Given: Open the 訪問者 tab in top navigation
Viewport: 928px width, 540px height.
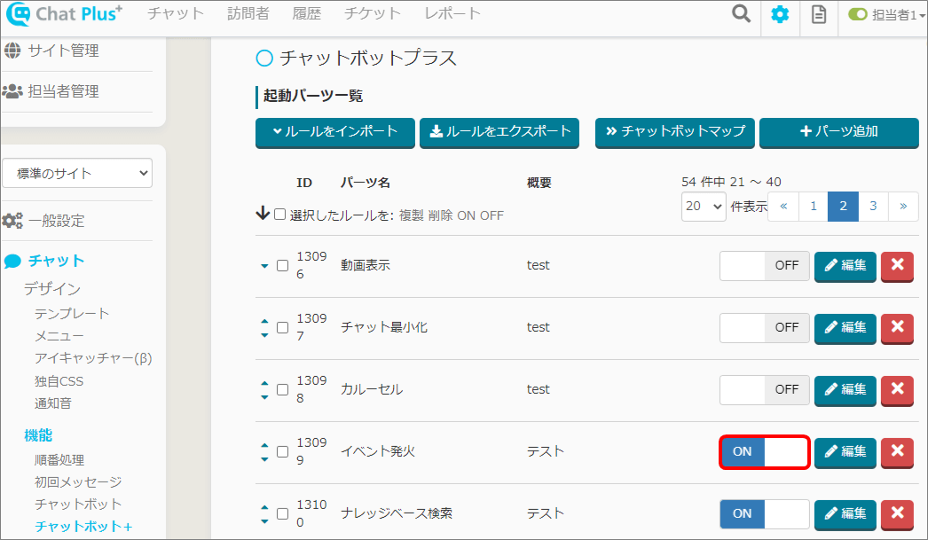Looking at the screenshot, I should click(x=248, y=13).
